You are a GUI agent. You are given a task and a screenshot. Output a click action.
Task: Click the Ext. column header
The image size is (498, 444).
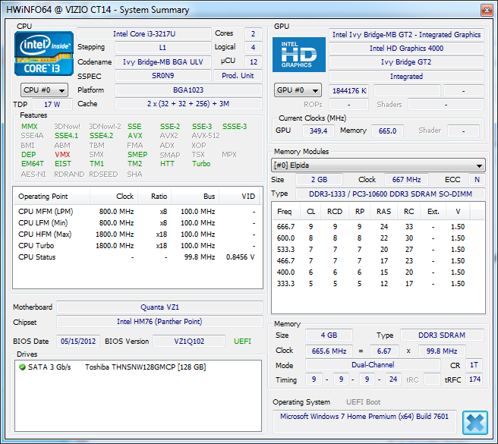pos(433,212)
